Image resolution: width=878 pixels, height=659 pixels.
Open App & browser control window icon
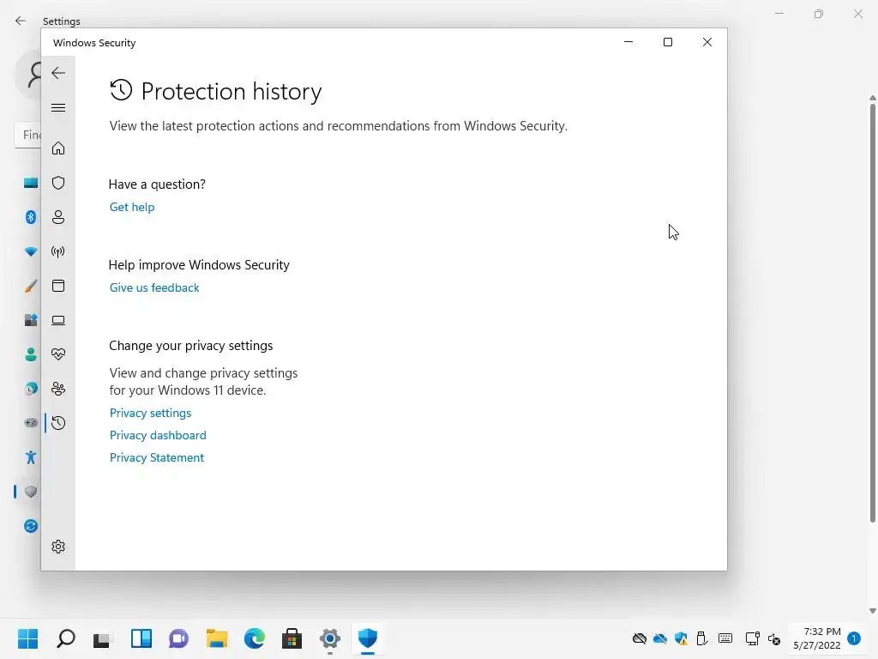pos(58,286)
